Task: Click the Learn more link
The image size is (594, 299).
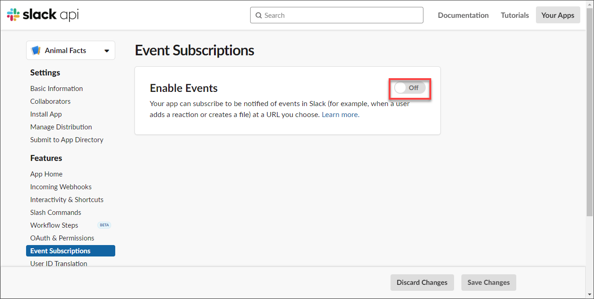Action: coord(340,115)
